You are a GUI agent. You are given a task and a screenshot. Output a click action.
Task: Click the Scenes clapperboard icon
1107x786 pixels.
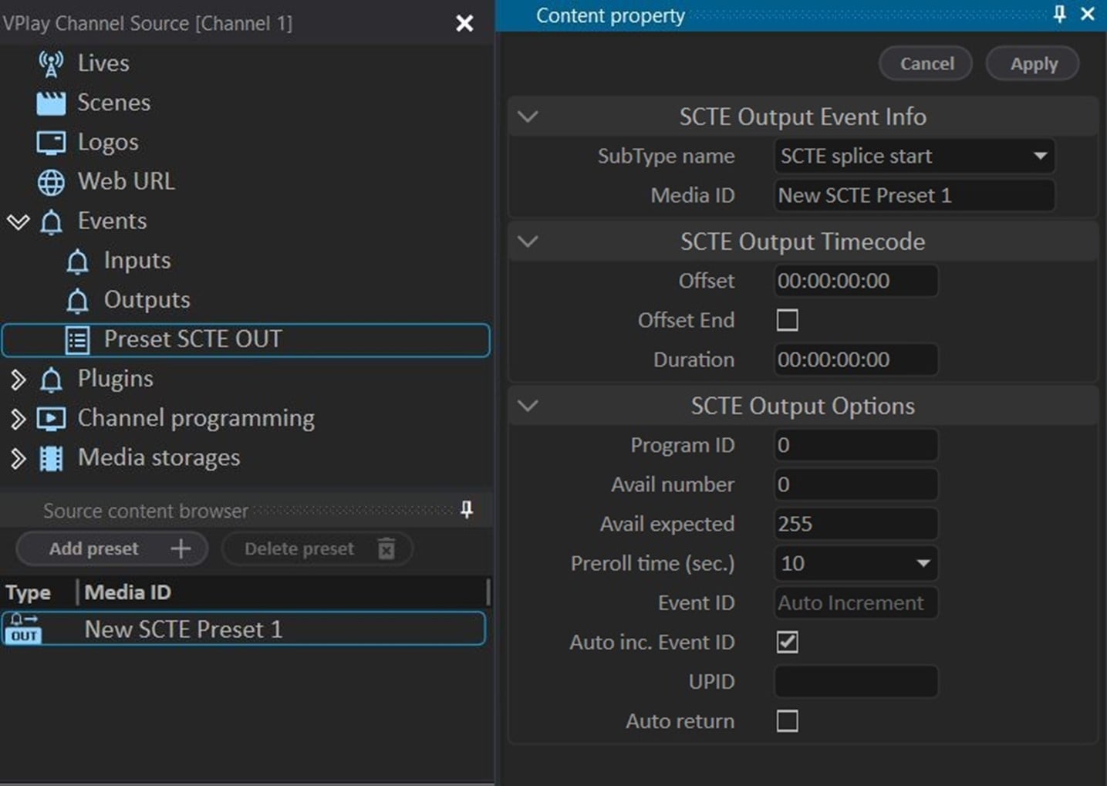[x=51, y=103]
